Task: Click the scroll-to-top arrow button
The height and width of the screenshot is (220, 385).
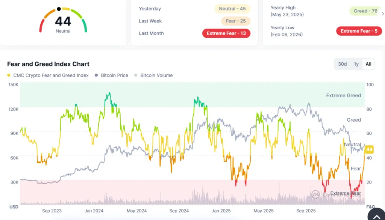Action: [x=376, y=214]
